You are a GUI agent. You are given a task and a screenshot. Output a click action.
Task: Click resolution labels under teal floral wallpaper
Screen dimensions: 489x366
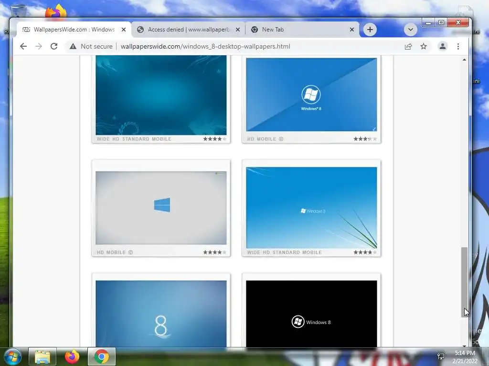point(134,139)
